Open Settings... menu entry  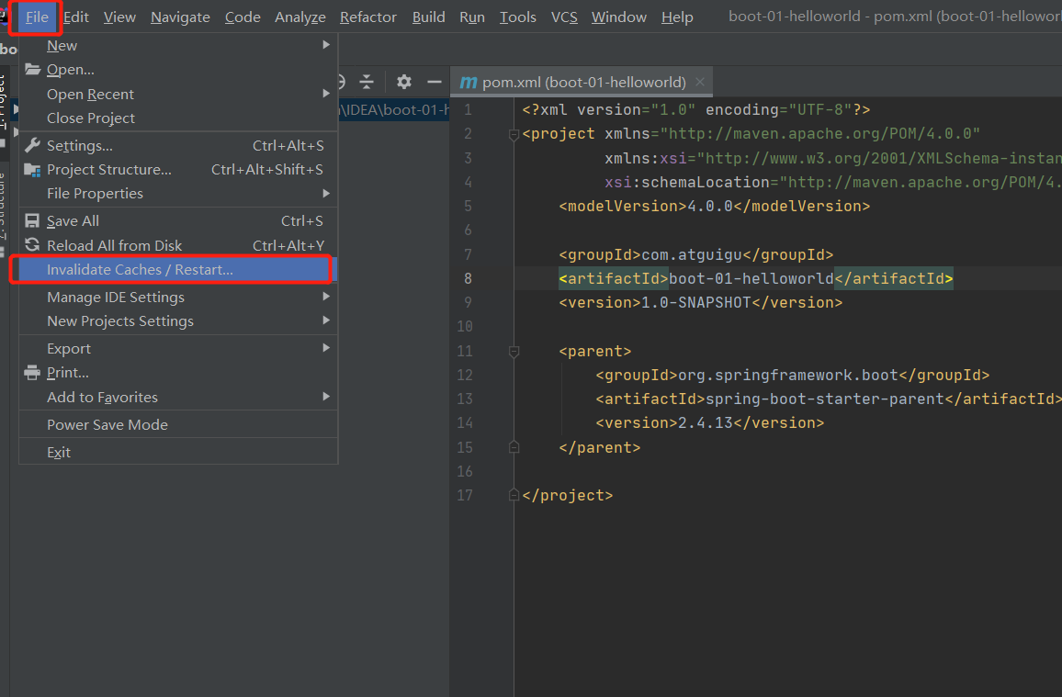point(178,145)
